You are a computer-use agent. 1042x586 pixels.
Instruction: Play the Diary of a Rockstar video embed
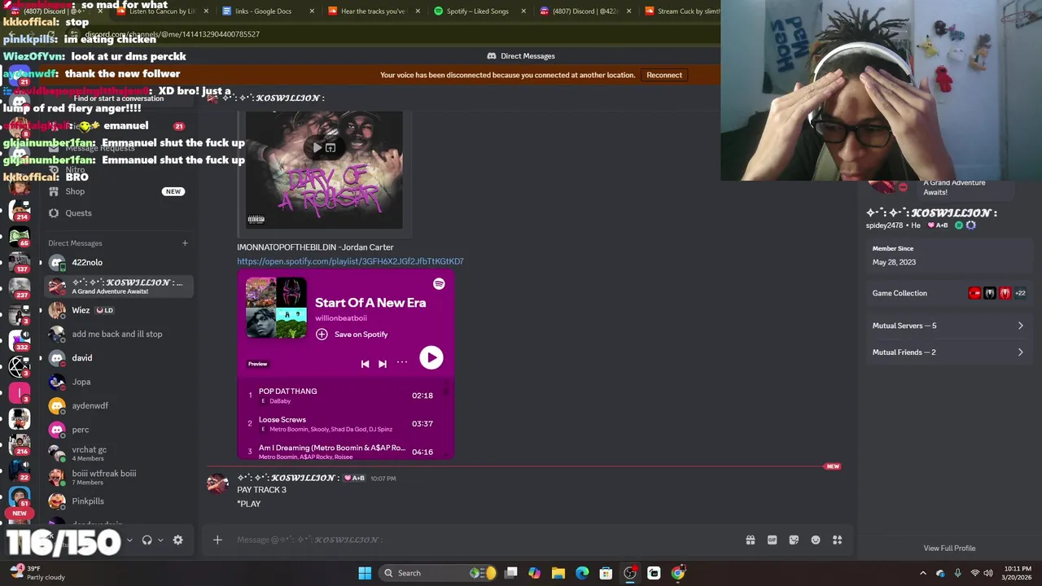[x=317, y=147]
